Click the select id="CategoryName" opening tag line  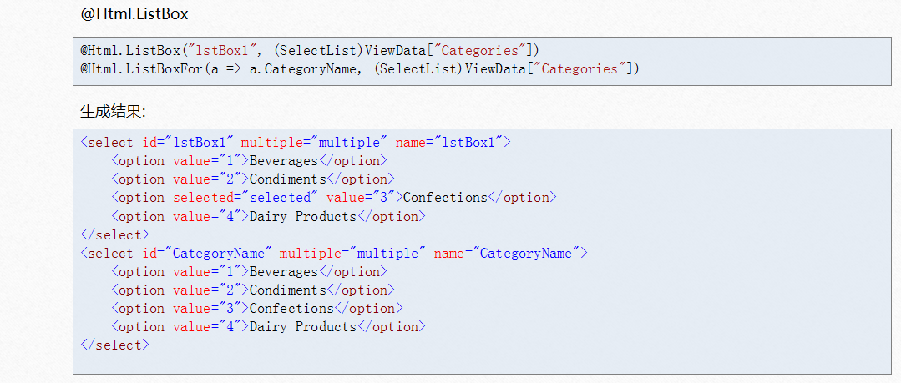[x=334, y=253]
